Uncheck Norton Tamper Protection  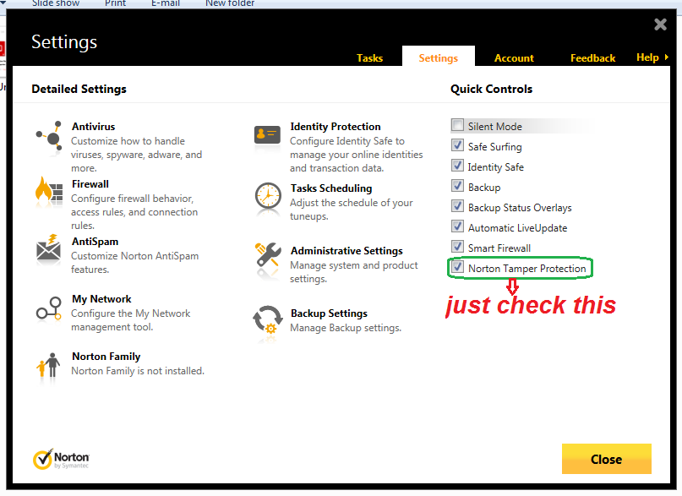457,268
